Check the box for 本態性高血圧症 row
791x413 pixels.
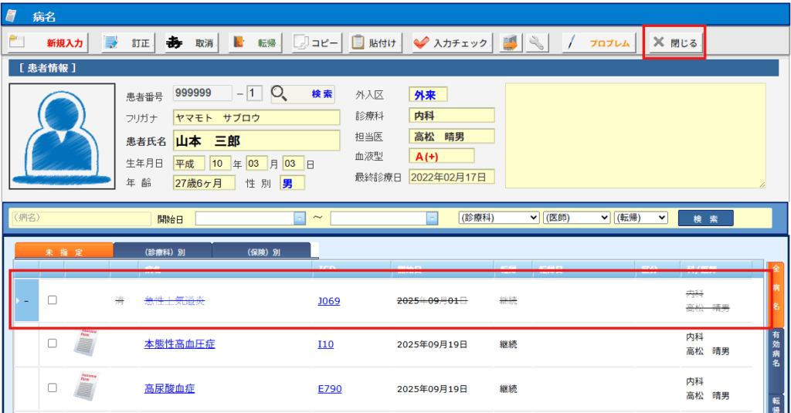point(53,344)
